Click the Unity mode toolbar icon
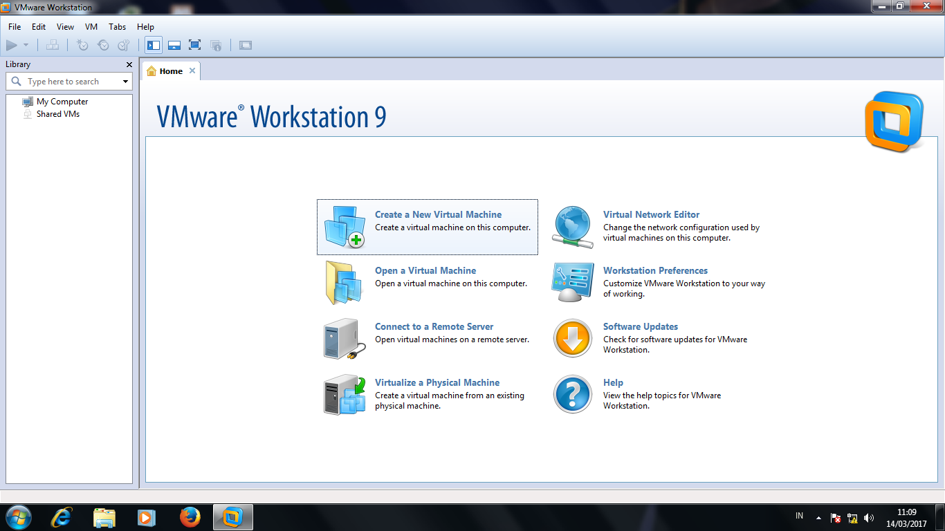The width and height of the screenshot is (945, 531). pos(216,46)
